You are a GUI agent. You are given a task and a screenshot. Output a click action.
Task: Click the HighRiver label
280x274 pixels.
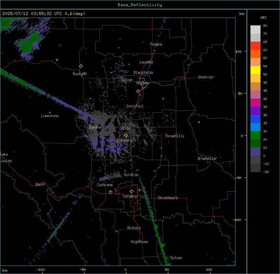point(140,242)
